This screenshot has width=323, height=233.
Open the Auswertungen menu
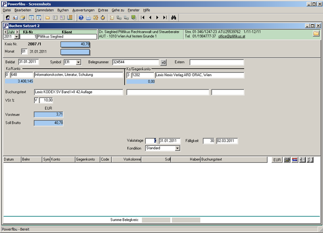(x=83, y=10)
